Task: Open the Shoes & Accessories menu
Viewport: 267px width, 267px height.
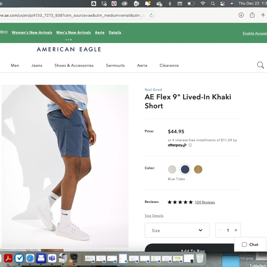Action: pyautogui.click(x=74, y=65)
